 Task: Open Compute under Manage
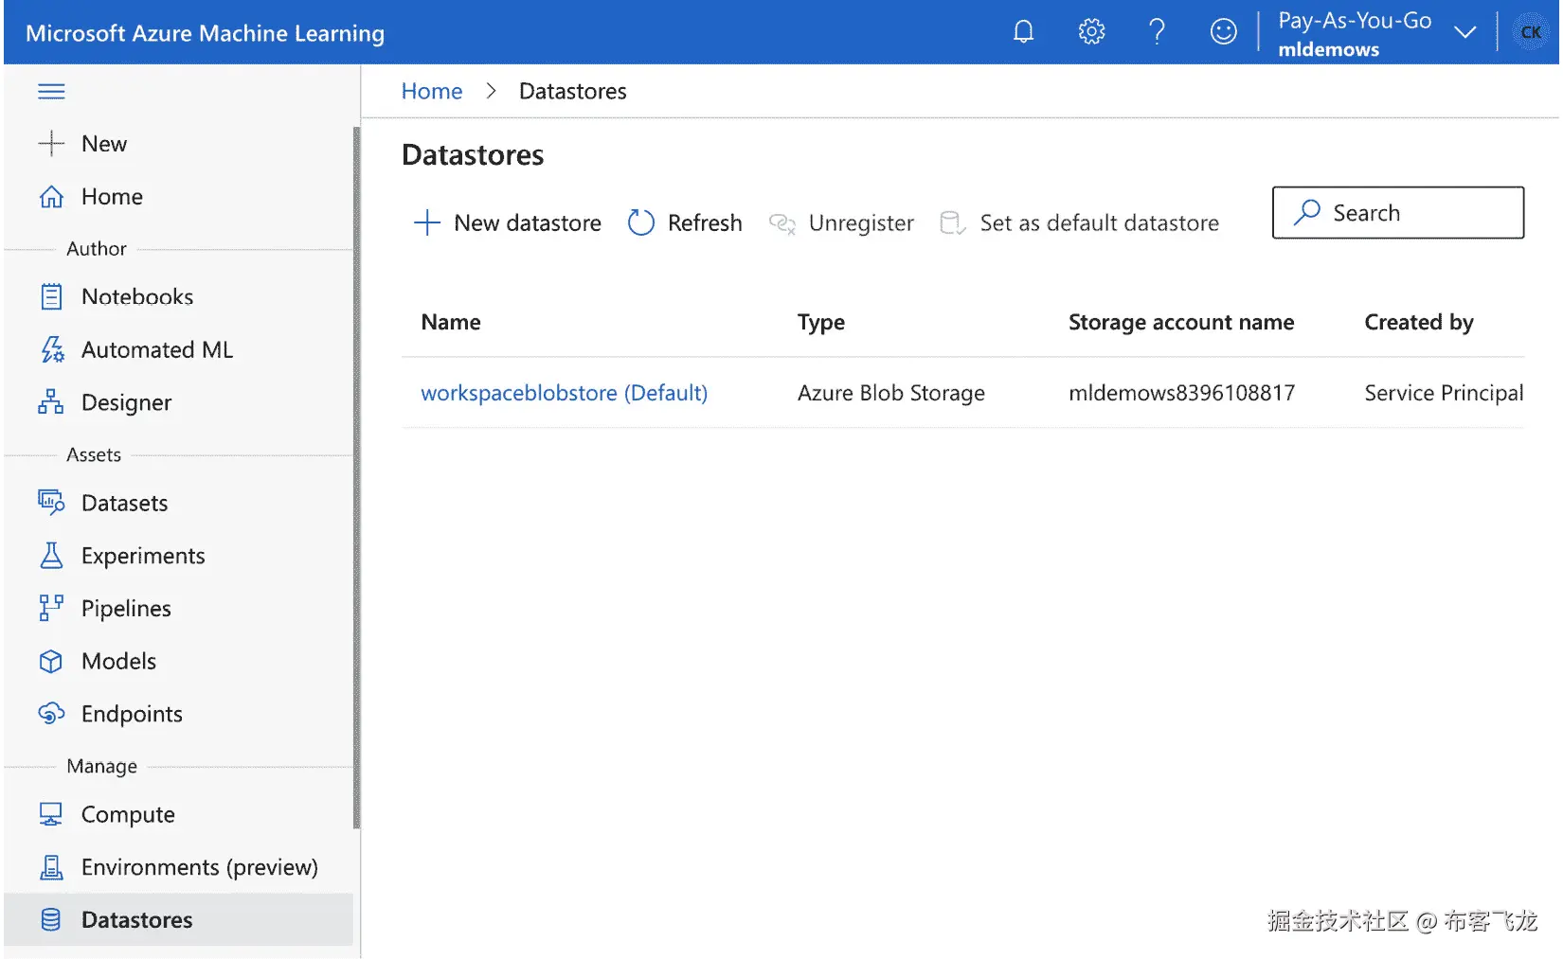52,814
